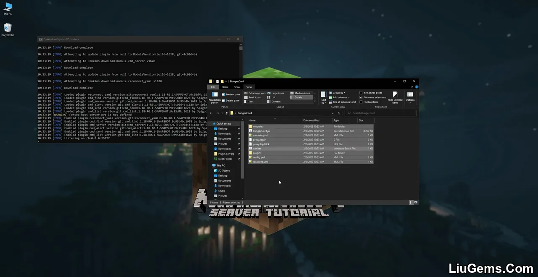Viewport: 538px width, 277px height.
Task: Expand the layout gallery more arrow
Action: click(315, 102)
